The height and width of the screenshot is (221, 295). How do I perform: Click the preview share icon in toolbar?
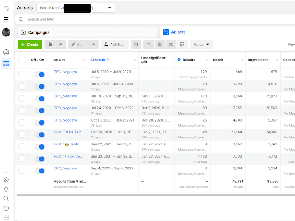(x=182, y=45)
